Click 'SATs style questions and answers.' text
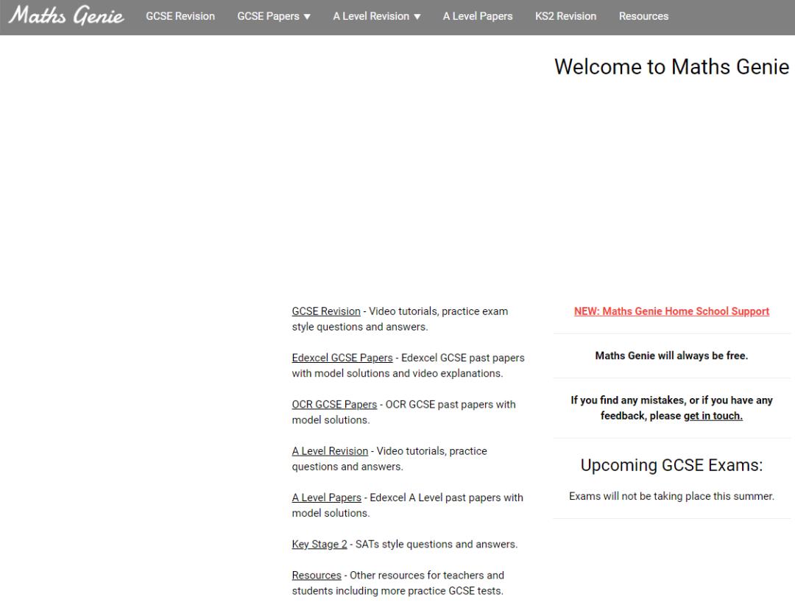The height and width of the screenshot is (605, 795). 437,545
